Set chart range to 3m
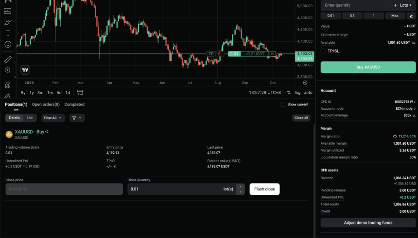 click(40, 92)
